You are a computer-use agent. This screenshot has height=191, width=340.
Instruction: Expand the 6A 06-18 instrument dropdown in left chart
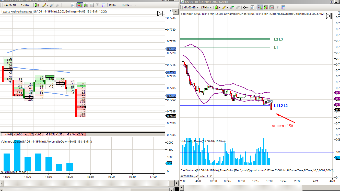10,5
